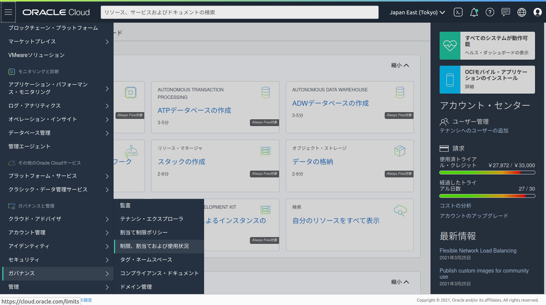The width and height of the screenshot is (546, 305).
Task: Collapse the first 縮小 section
Action: (400, 65)
